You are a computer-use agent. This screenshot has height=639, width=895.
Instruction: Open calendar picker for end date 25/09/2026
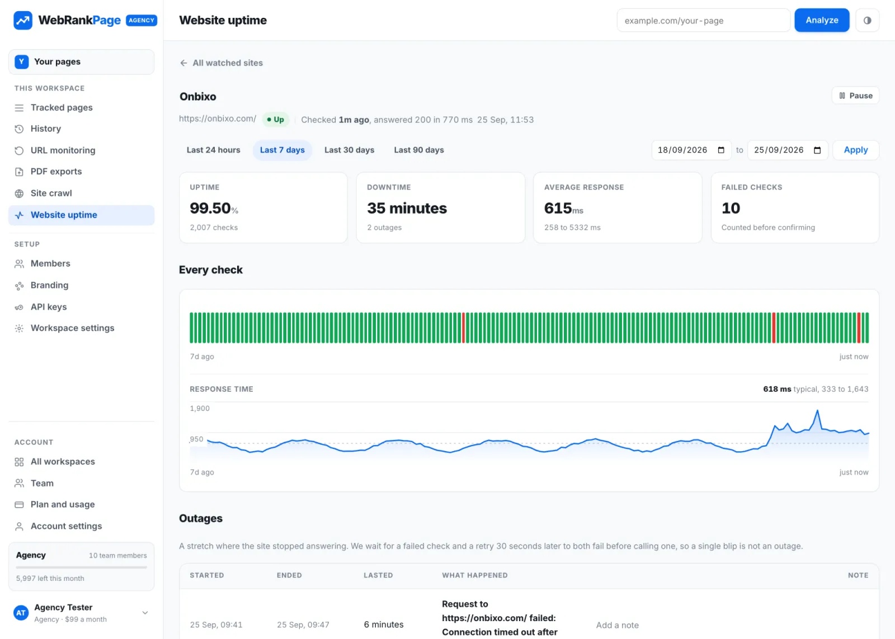(817, 150)
